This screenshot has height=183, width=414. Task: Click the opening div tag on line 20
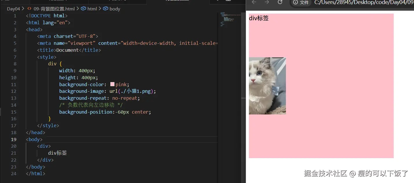coord(44,146)
